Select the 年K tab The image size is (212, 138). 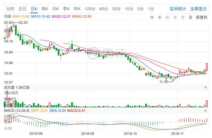[x=77, y=9]
